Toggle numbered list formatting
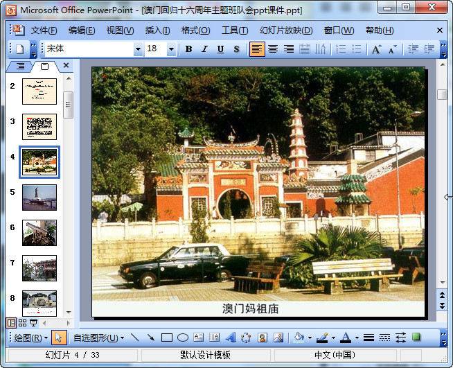This screenshot has width=453, height=368. (341, 49)
